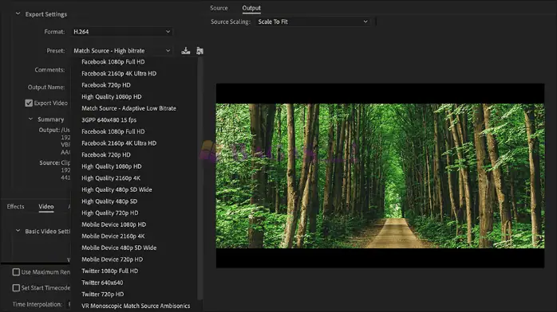557x312 pixels.
Task: Click the Save Preset icon
Action: pos(185,51)
